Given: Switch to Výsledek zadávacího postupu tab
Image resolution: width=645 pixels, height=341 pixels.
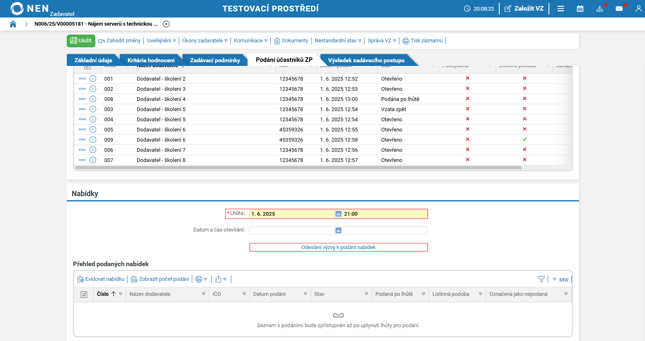Looking at the screenshot, I should pyautogui.click(x=366, y=60).
